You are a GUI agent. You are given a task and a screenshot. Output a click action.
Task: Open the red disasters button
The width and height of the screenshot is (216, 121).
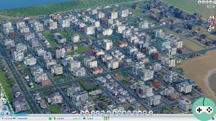5,109
